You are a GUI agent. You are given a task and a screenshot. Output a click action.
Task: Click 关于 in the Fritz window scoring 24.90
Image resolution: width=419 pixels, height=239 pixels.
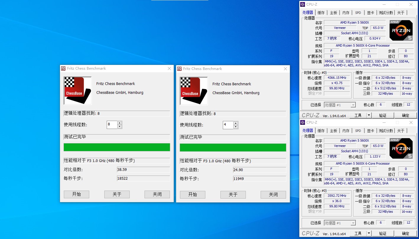[233, 194]
